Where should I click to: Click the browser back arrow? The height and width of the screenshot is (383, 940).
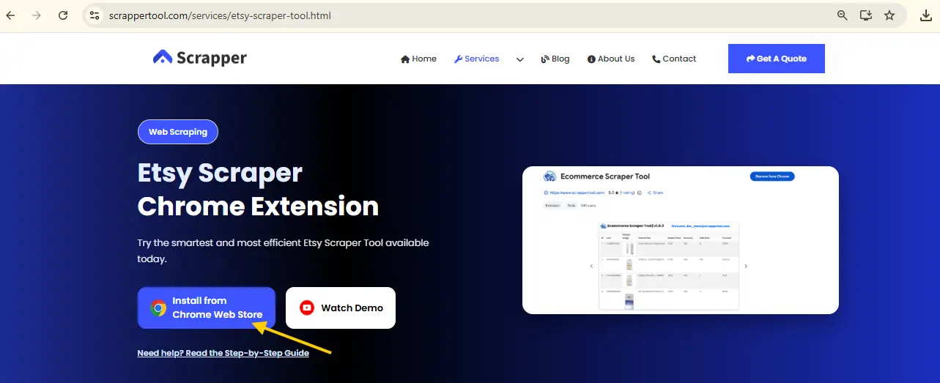[11, 15]
